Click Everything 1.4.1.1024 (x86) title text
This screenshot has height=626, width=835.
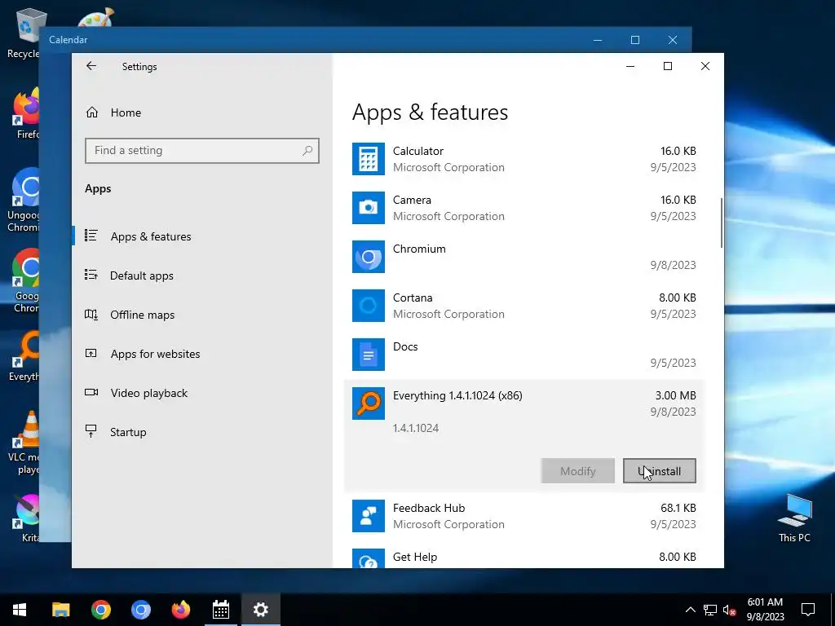(457, 396)
